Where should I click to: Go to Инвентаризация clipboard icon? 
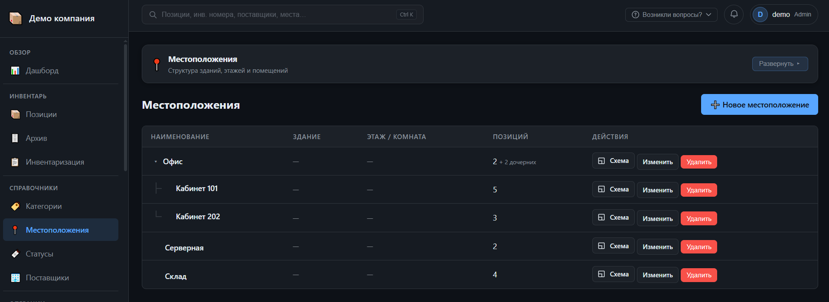(15, 162)
